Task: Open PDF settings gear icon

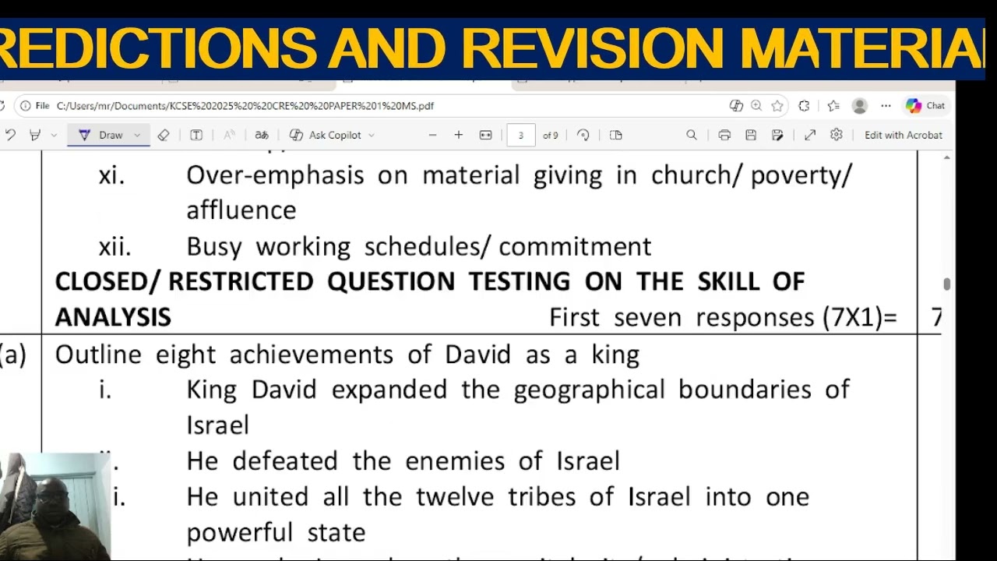Action: (837, 135)
